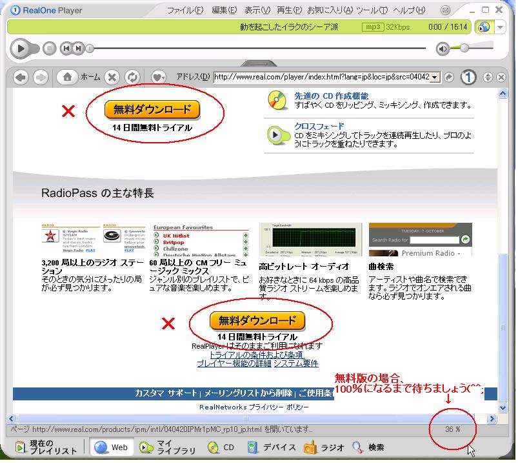Switch to the デバイス tab
The width and height of the screenshot is (518, 463).
271,448
